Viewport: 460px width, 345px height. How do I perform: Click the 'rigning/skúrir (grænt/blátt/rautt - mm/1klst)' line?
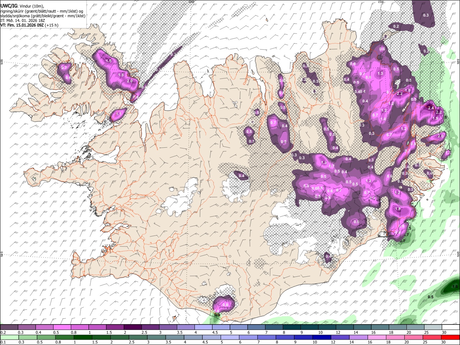(x=42, y=11)
